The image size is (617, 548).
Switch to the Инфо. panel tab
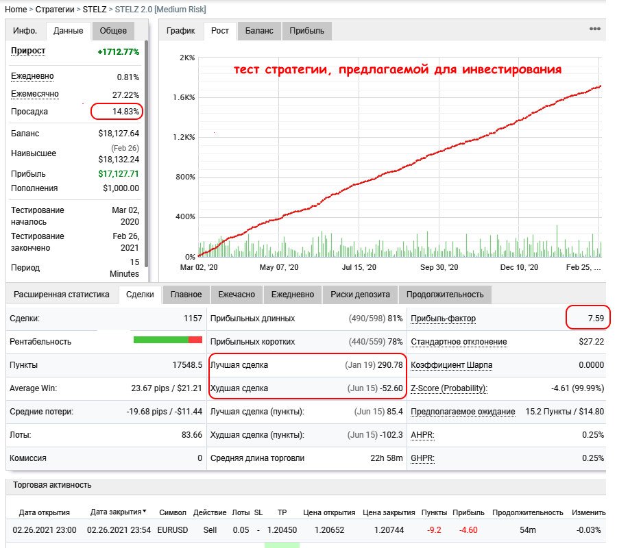click(25, 31)
